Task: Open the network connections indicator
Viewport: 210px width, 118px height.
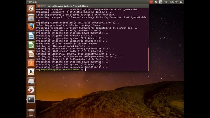Action: (156, 2)
